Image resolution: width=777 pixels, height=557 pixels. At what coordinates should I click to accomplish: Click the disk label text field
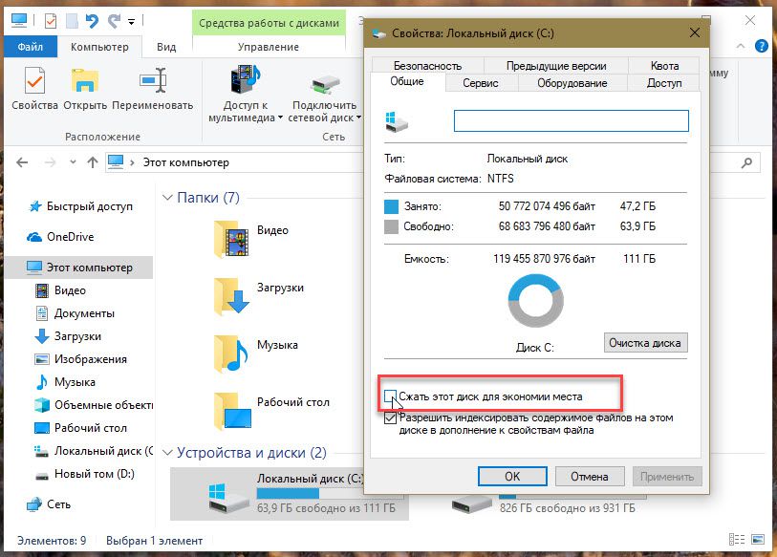pos(571,120)
